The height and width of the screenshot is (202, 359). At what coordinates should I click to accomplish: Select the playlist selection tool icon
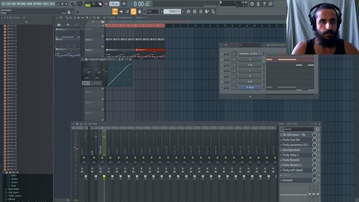[91, 17]
